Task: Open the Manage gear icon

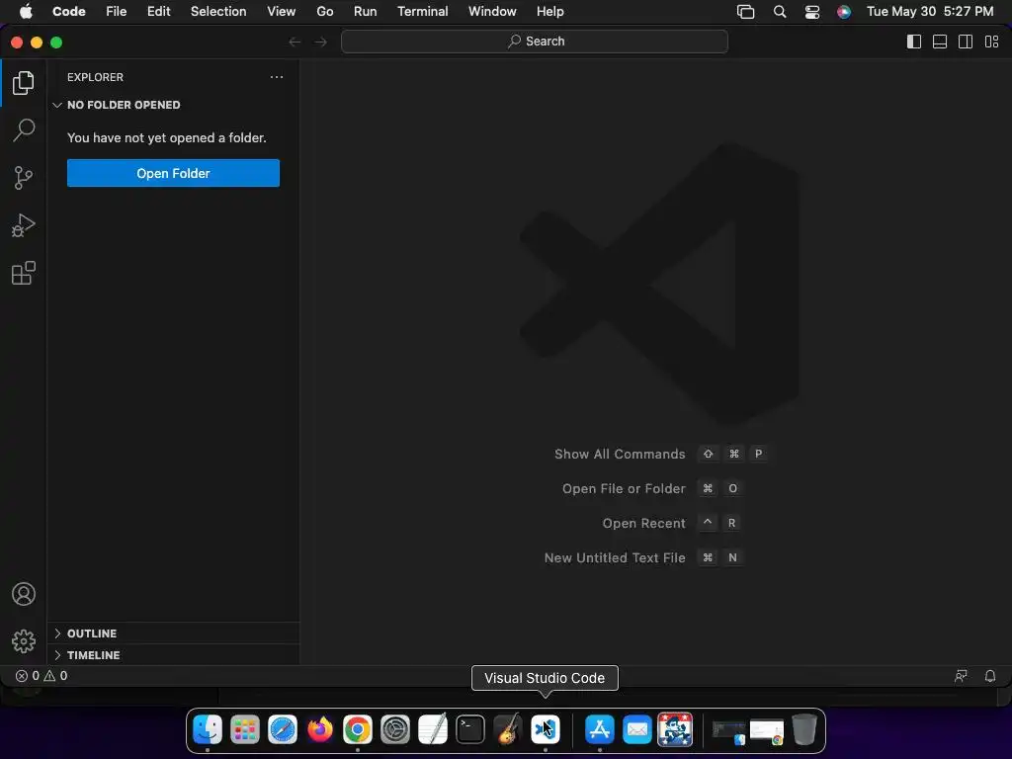Action: coord(24,640)
